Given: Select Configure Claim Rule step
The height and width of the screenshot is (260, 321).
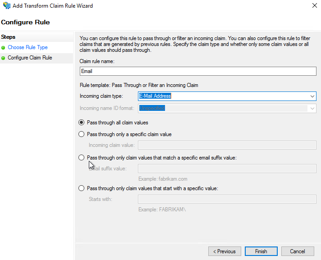Looking at the screenshot, I should [30, 58].
